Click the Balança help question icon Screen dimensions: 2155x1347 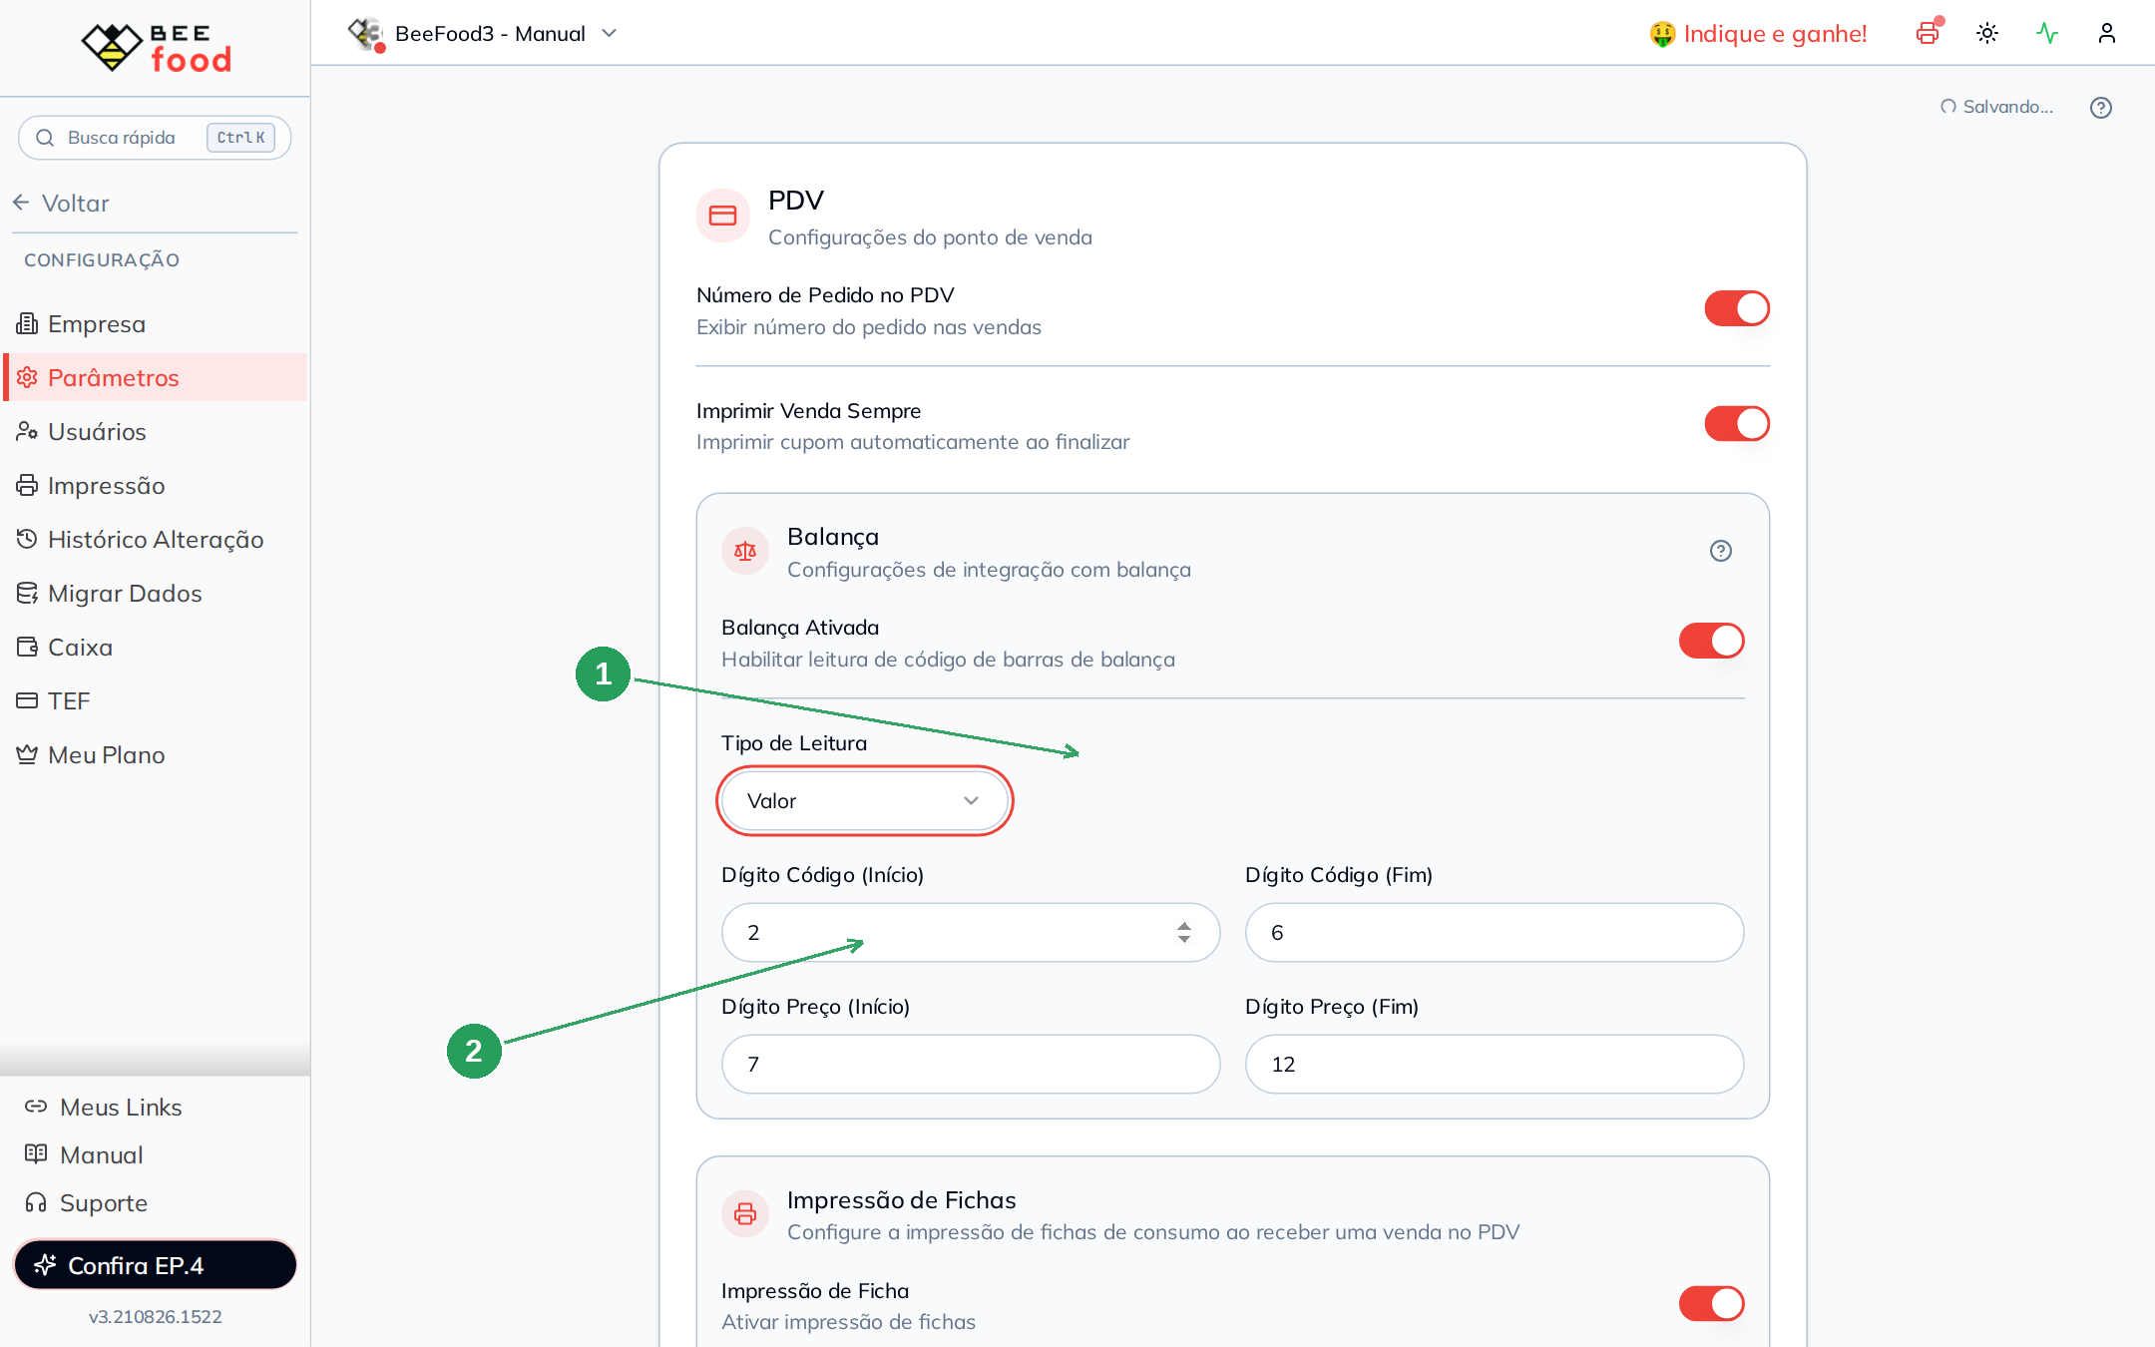[x=1721, y=551]
